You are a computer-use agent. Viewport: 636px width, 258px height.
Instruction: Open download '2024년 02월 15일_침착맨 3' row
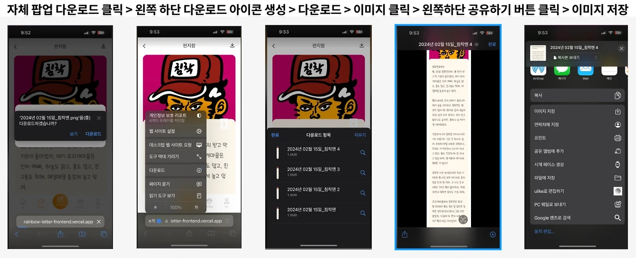(318, 172)
